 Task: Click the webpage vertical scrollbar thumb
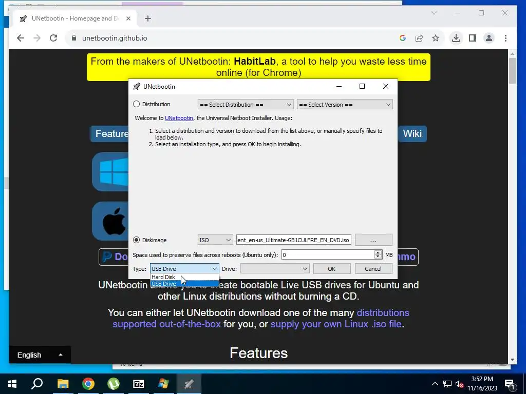coord(512,71)
